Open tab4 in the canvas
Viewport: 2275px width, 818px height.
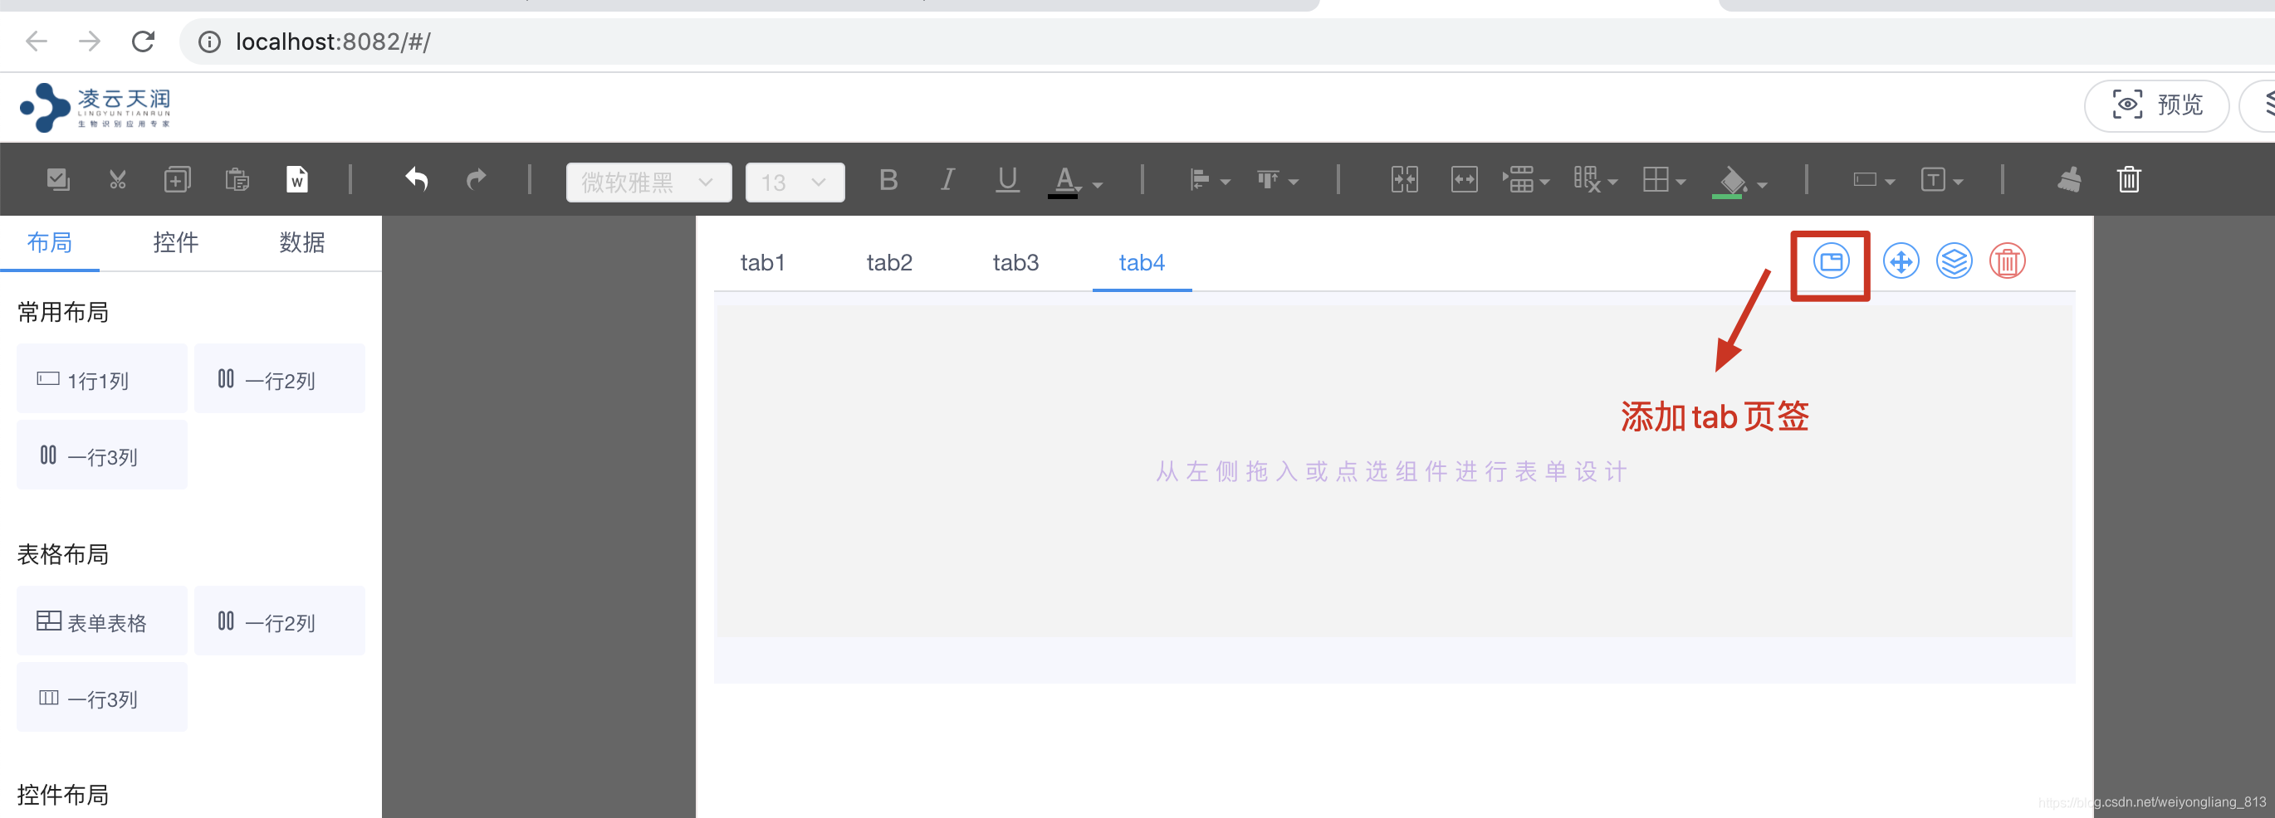click(x=1141, y=263)
